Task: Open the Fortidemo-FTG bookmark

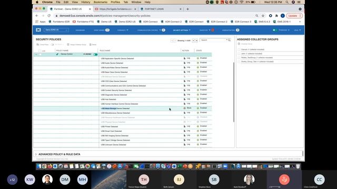Action: (83, 22)
